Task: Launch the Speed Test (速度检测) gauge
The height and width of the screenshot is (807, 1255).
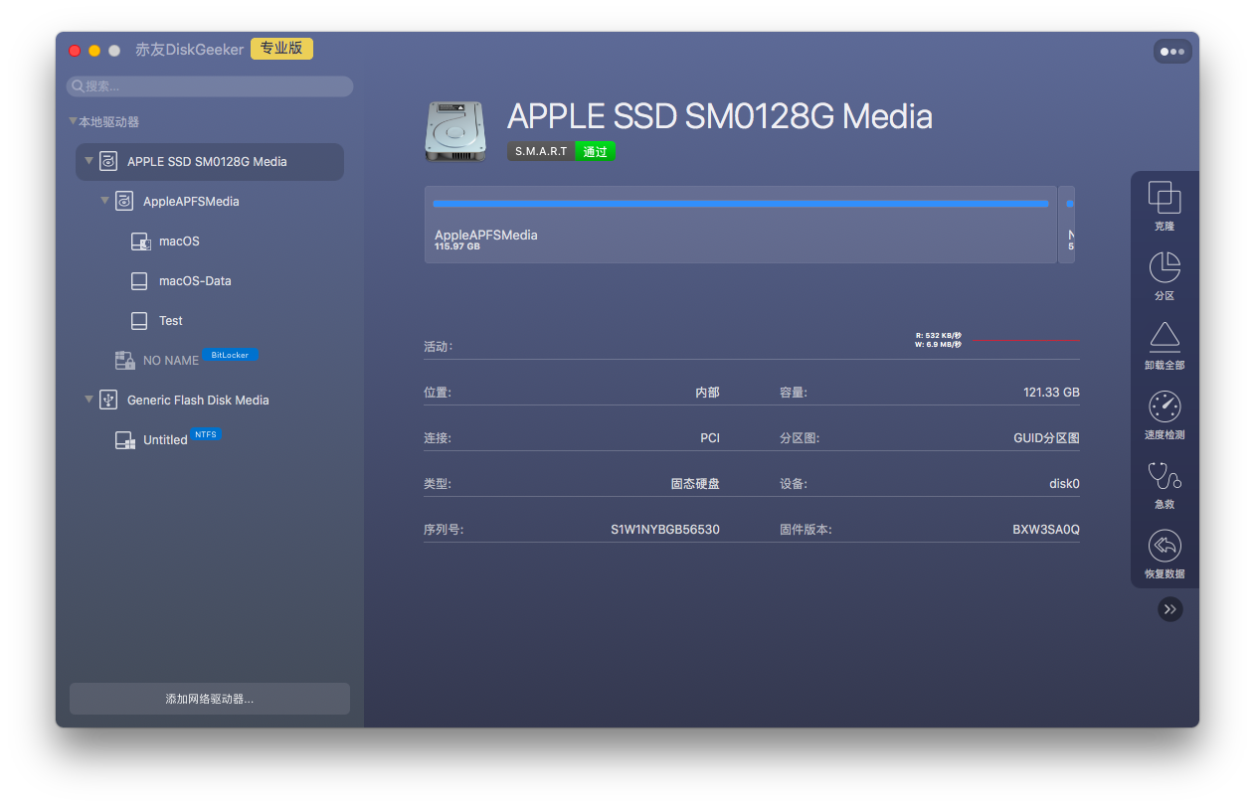Action: [x=1164, y=406]
